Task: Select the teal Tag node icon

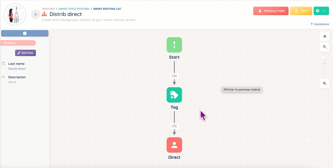Action: coord(174,95)
